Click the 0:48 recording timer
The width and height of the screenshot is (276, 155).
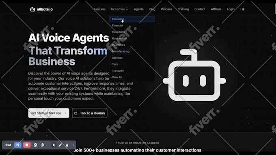click(8, 145)
